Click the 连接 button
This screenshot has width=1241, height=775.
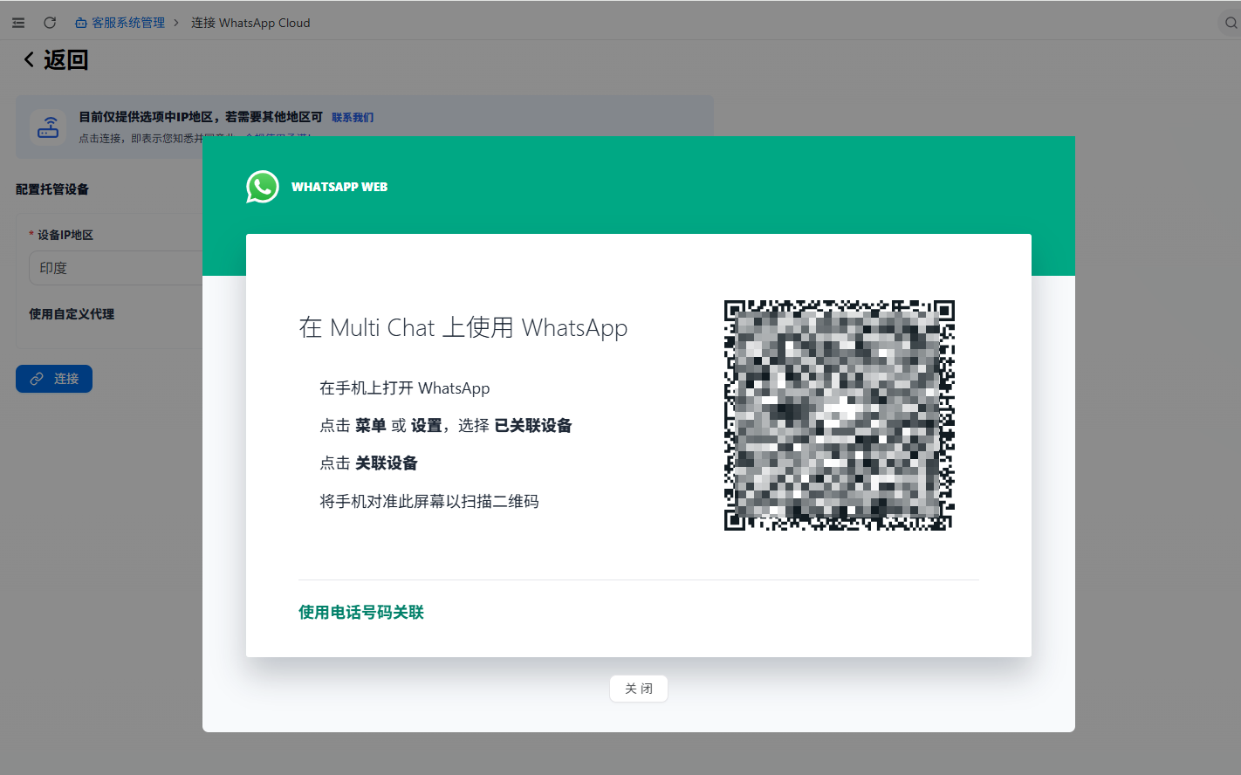(54, 379)
